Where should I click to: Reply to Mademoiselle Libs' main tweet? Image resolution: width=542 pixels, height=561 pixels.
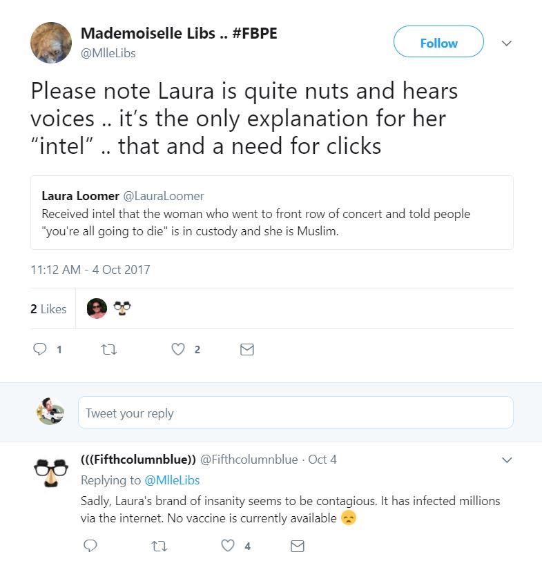point(40,350)
